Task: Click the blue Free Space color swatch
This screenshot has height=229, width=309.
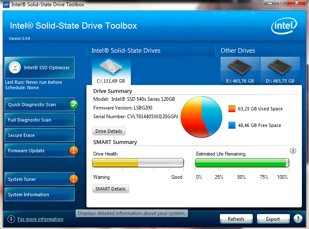Action: tap(232, 125)
